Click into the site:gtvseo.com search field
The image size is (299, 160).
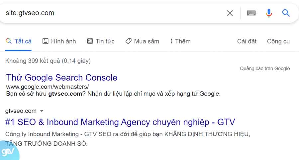click(x=113, y=13)
